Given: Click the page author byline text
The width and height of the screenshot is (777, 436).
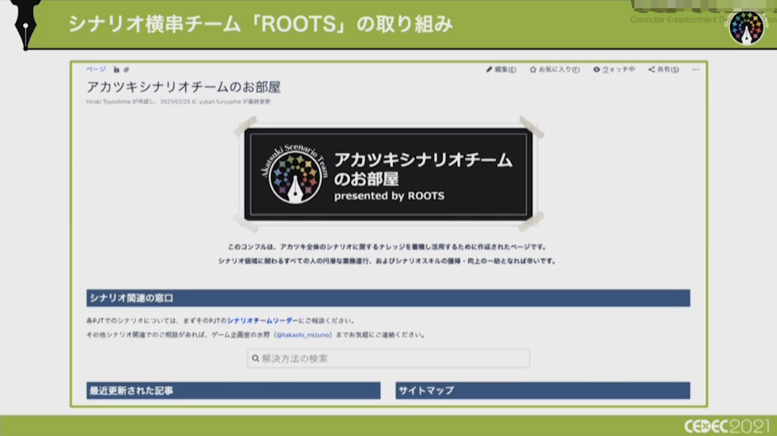Looking at the screenshot, I should pyautogui.click(x=179, y=102).
